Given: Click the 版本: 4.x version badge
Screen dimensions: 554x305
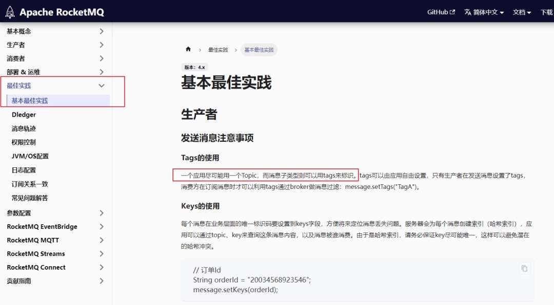Looking at the screenshot, I should pyautogui.click(x=195, y=67).
